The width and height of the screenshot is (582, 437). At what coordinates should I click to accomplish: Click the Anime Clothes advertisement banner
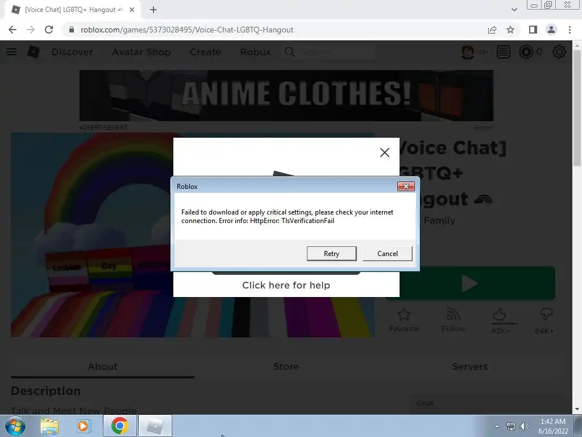[286, 96]
